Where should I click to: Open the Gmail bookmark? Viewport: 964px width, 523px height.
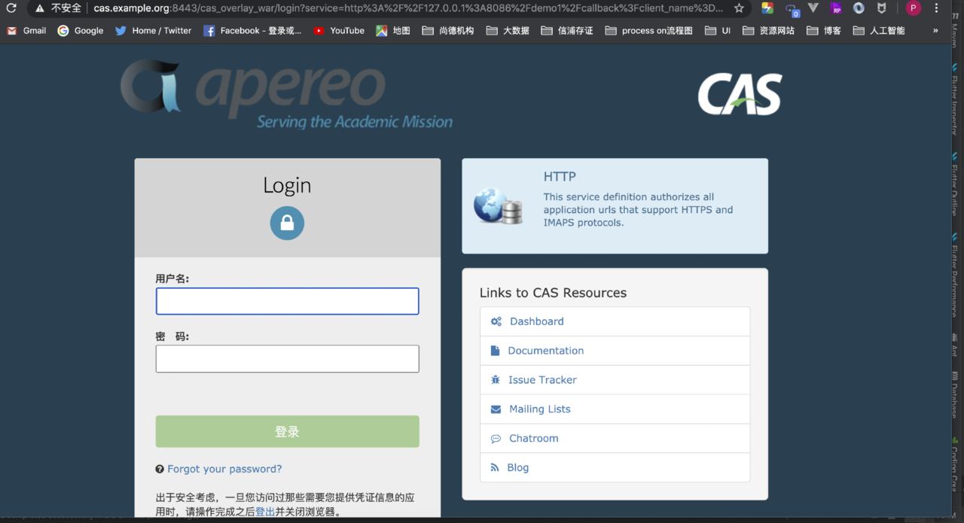(26, 31)
